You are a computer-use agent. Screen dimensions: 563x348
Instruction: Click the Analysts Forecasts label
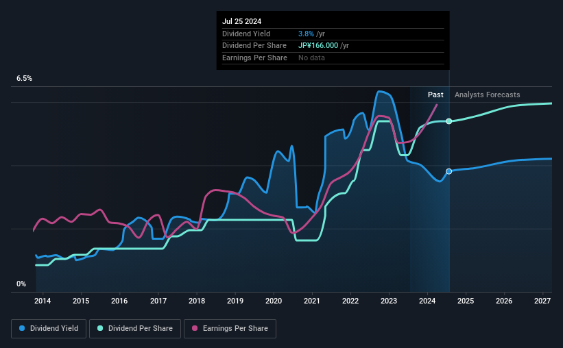click(488, 95)
